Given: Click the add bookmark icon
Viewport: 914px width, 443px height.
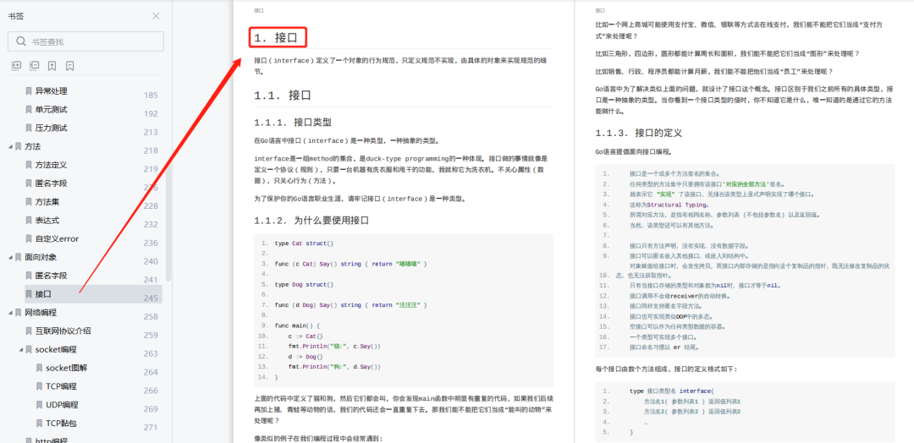Looking at the screenshot, I should [52, 66].
